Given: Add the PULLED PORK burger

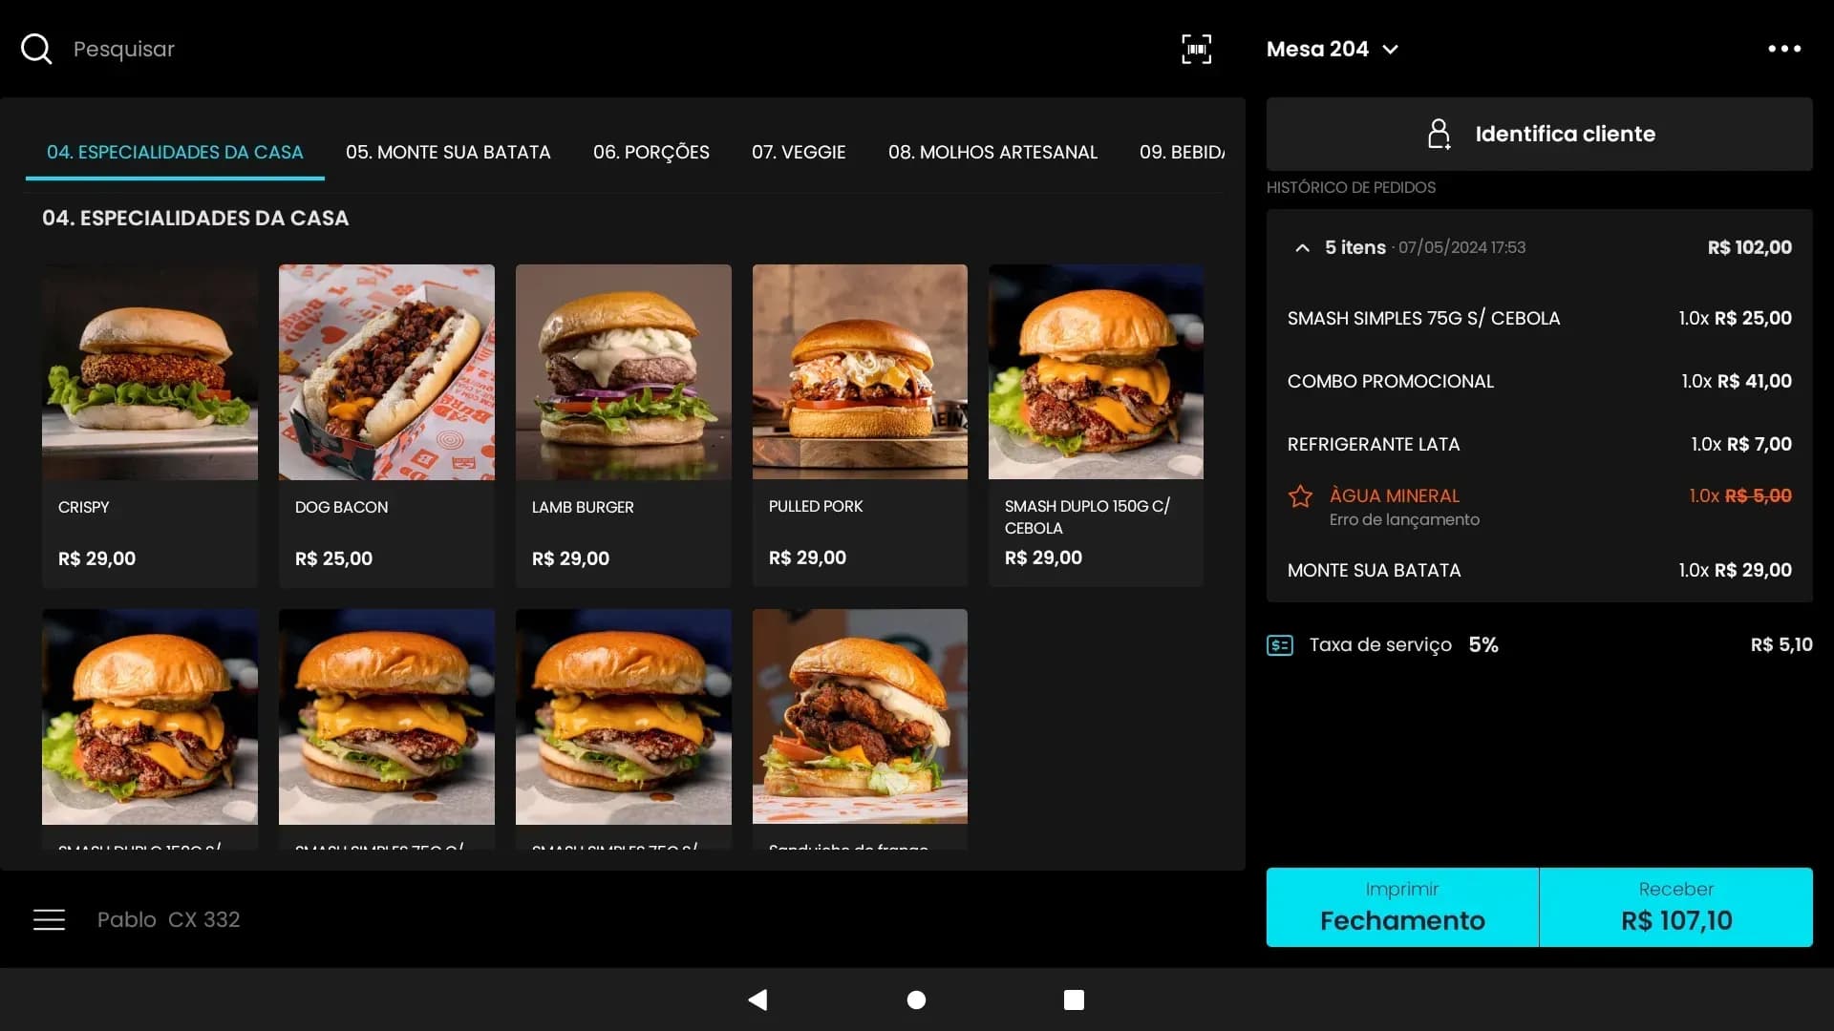Looking at the screenshot, I should coord(860,425).
